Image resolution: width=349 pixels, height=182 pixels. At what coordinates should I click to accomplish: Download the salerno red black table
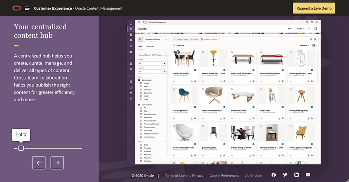pyautogui.click(x=279, y=81)
